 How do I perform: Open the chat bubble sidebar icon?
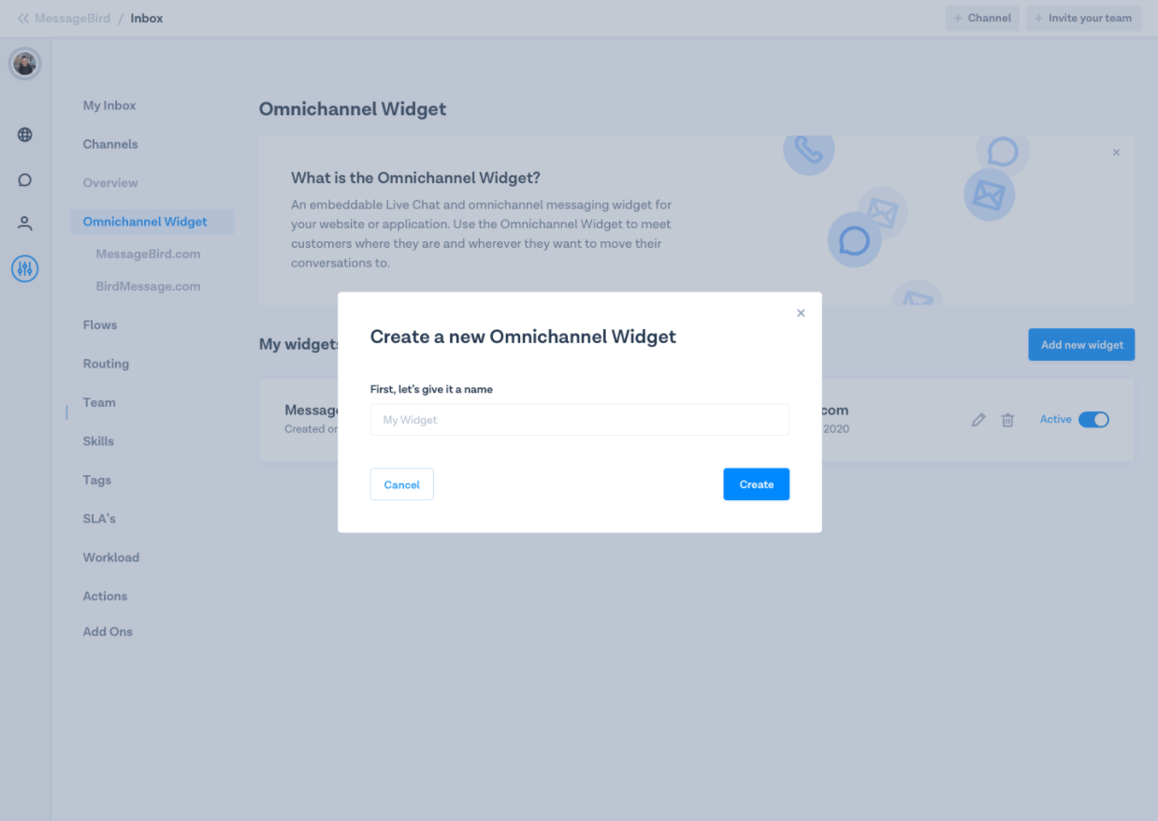click(25, 180)
